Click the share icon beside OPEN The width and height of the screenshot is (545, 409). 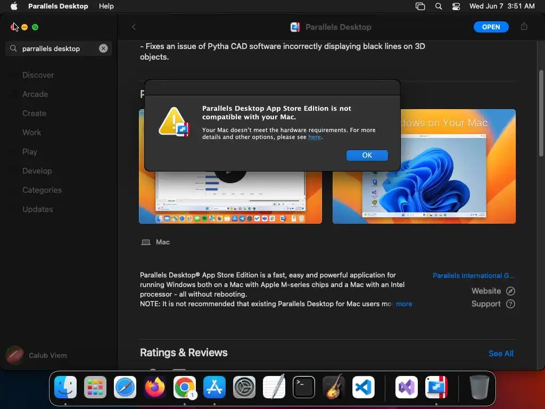(x=524, y=27)
